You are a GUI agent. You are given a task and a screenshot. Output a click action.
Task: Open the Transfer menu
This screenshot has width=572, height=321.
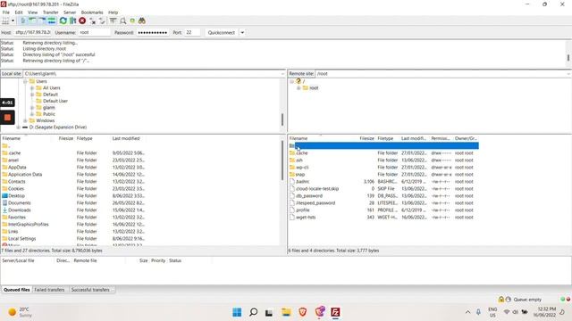50,12
